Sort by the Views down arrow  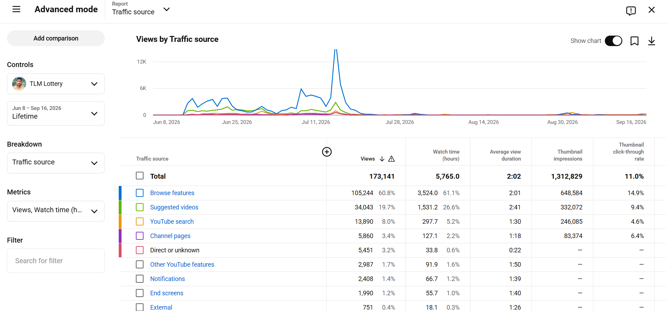pos(382,159)
